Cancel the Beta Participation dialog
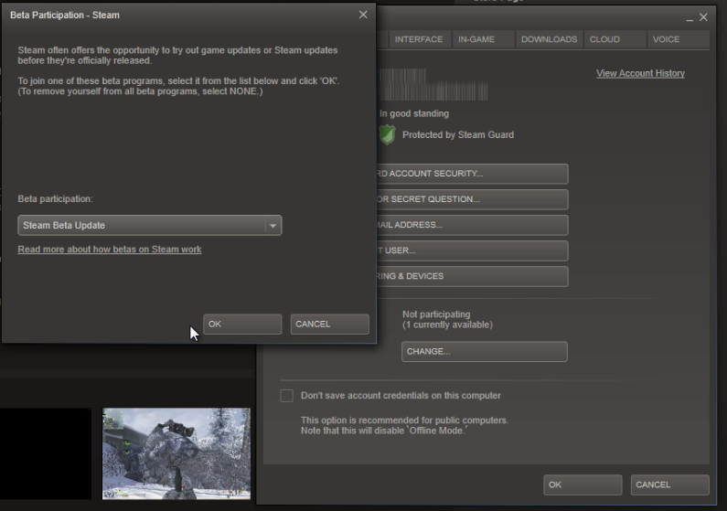This screenshot has width=727, height=511. 329,325
